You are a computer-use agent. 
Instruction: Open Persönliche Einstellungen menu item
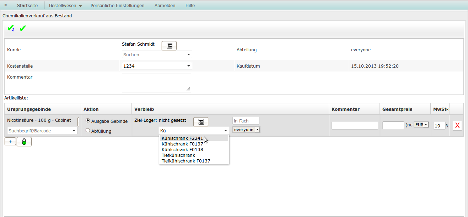tap(117, 6)
